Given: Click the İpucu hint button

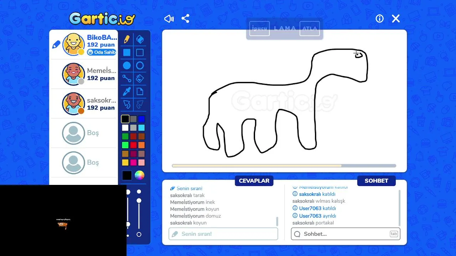Looking at the screenshot, I should pos(259,28).
